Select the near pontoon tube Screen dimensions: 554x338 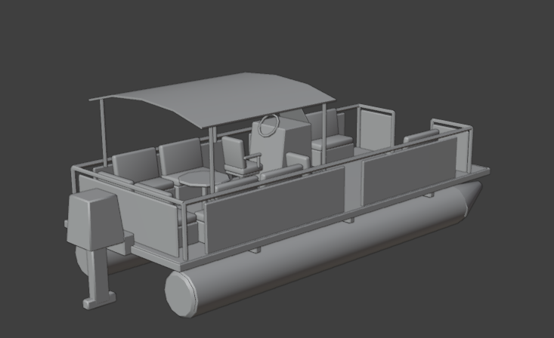point(323,249)
